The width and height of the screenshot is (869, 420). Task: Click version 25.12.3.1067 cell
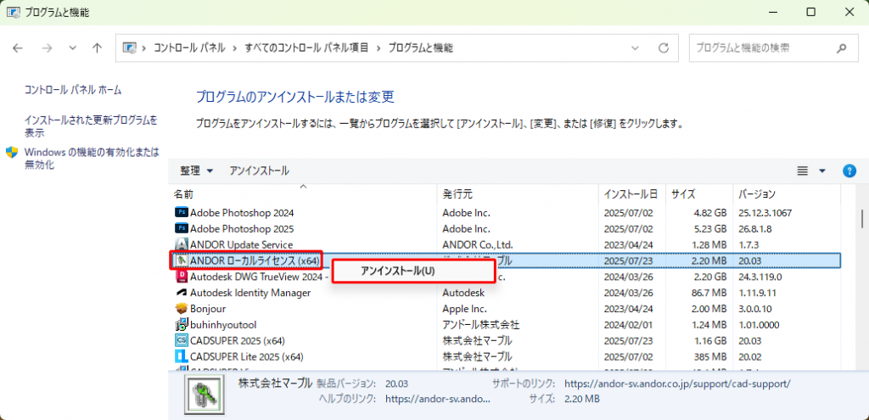coord(765,212)
